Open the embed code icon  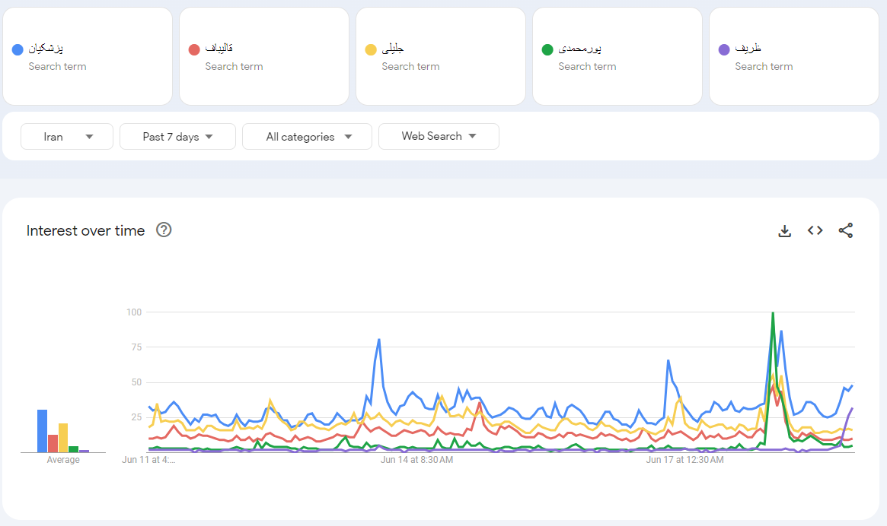815,231
